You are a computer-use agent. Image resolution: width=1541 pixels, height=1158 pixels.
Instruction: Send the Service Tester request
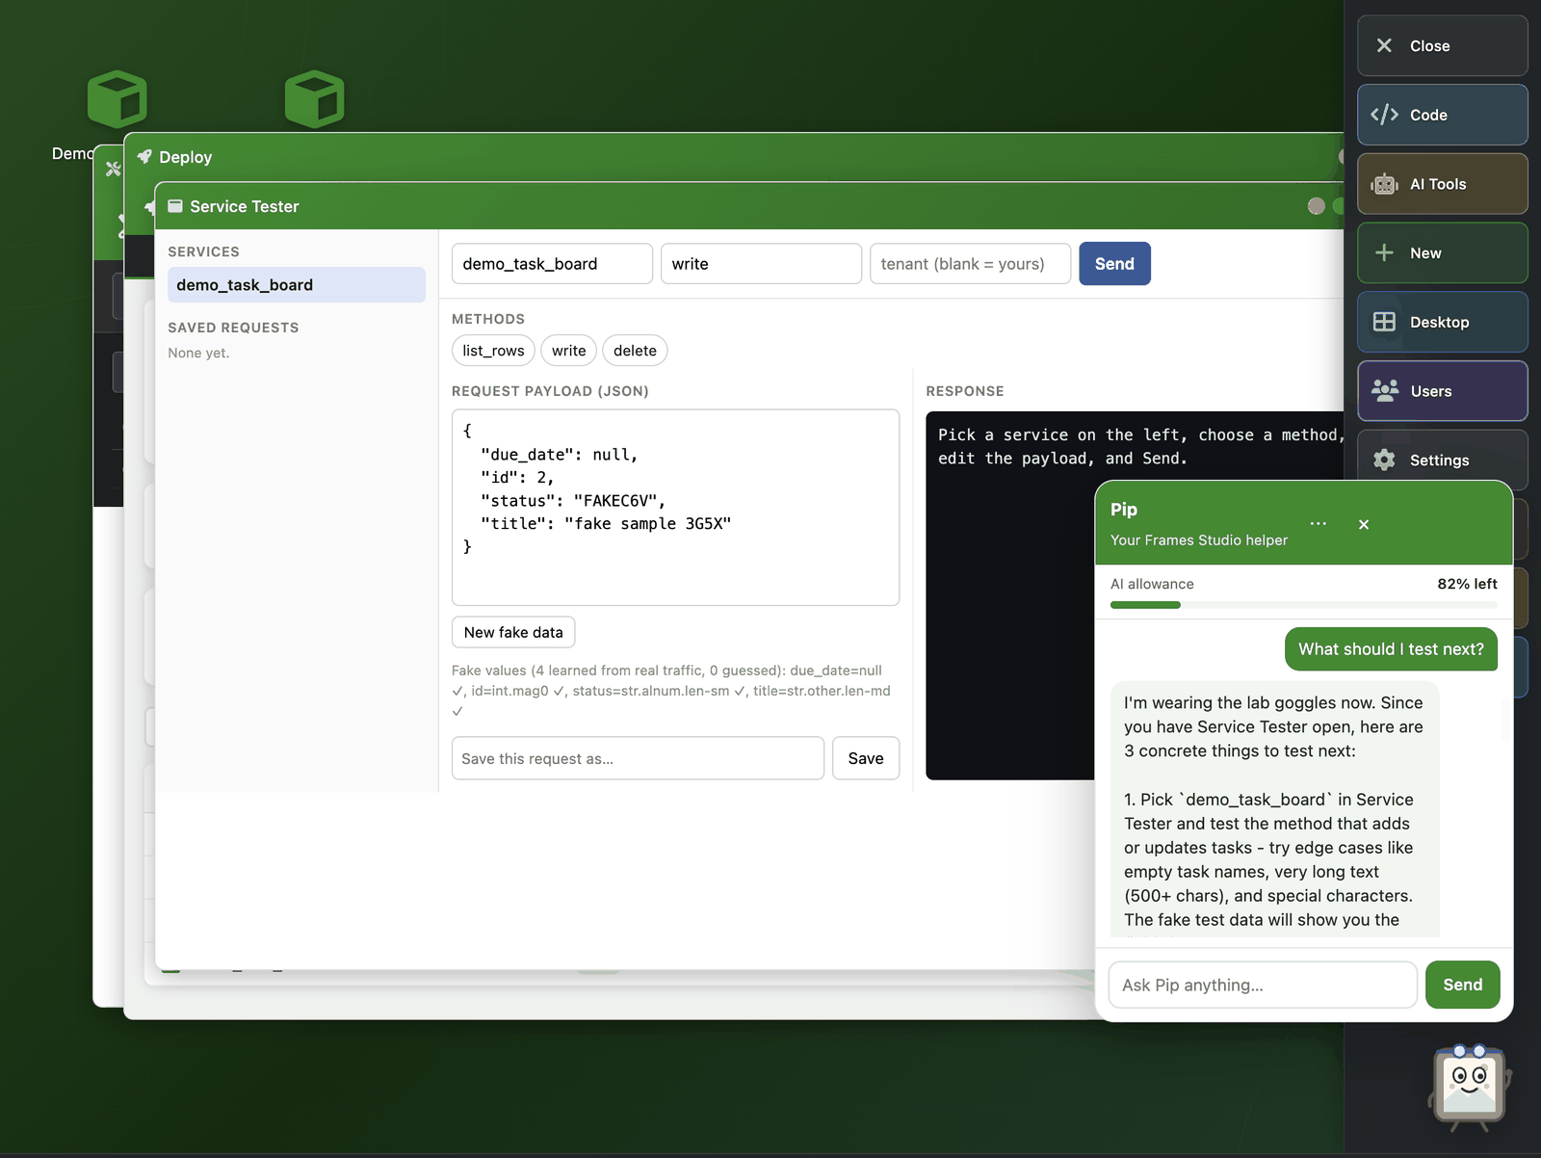click(1114, 264)
